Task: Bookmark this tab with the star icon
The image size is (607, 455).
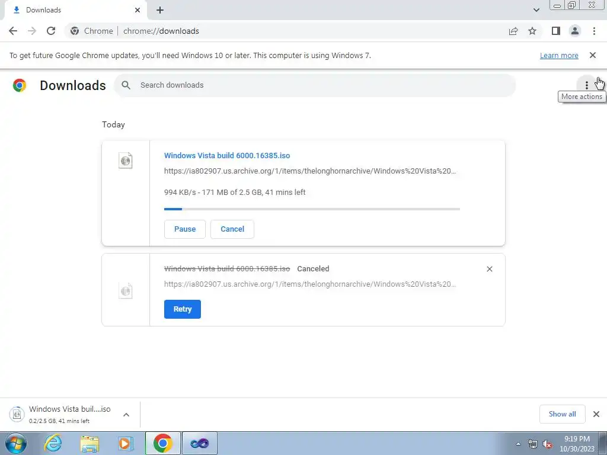Action: pos(532,31)
